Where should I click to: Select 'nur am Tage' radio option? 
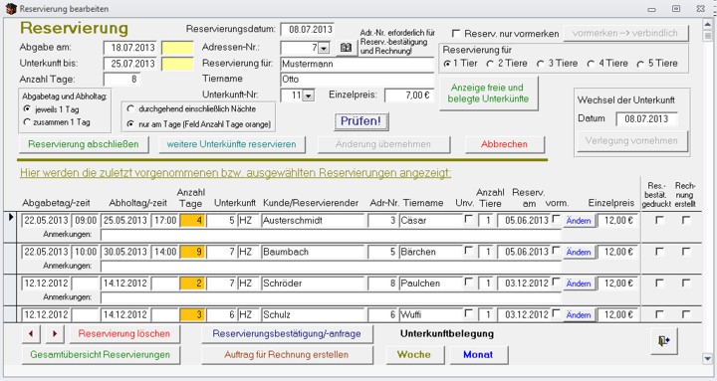point(130,123)
